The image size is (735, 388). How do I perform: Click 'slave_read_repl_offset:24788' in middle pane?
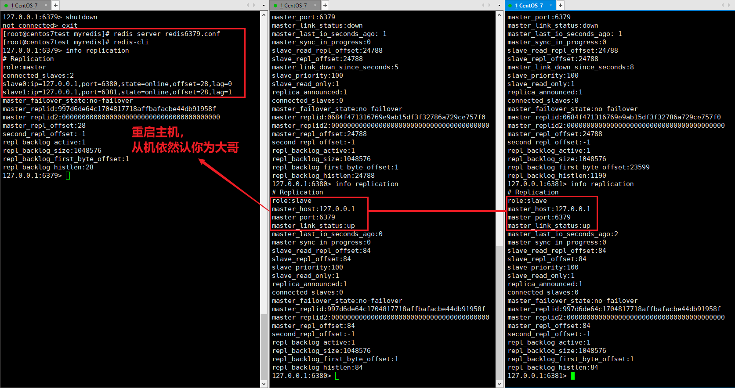tap(327, 50)
